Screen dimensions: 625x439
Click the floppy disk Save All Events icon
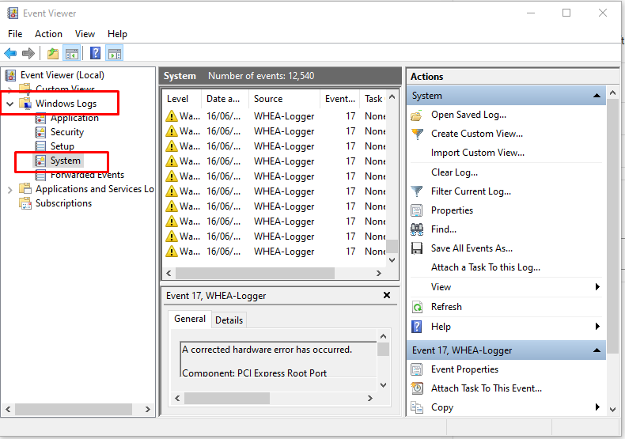(x=417, y=248)
